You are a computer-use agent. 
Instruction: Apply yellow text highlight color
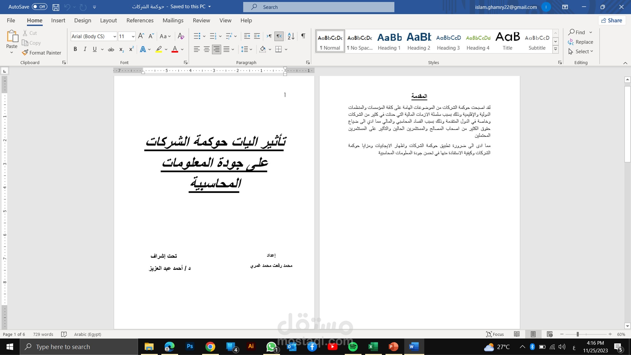pyautogui.click(x=159, y=49)
